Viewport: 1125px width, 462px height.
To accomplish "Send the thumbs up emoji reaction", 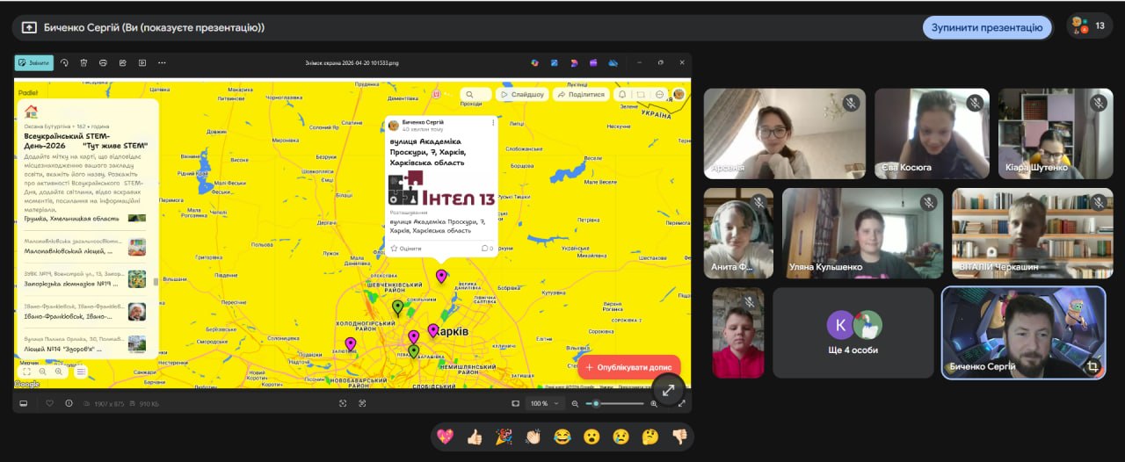I will click(x=475, y=437).
